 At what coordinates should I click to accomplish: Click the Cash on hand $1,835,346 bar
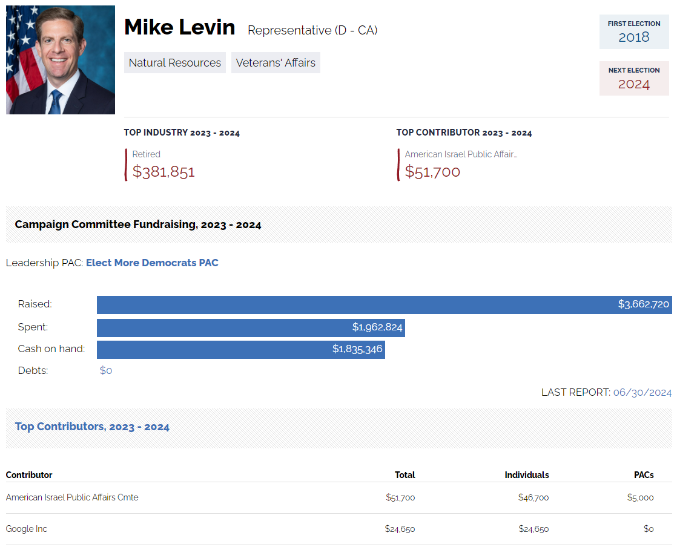click(240, 349)
